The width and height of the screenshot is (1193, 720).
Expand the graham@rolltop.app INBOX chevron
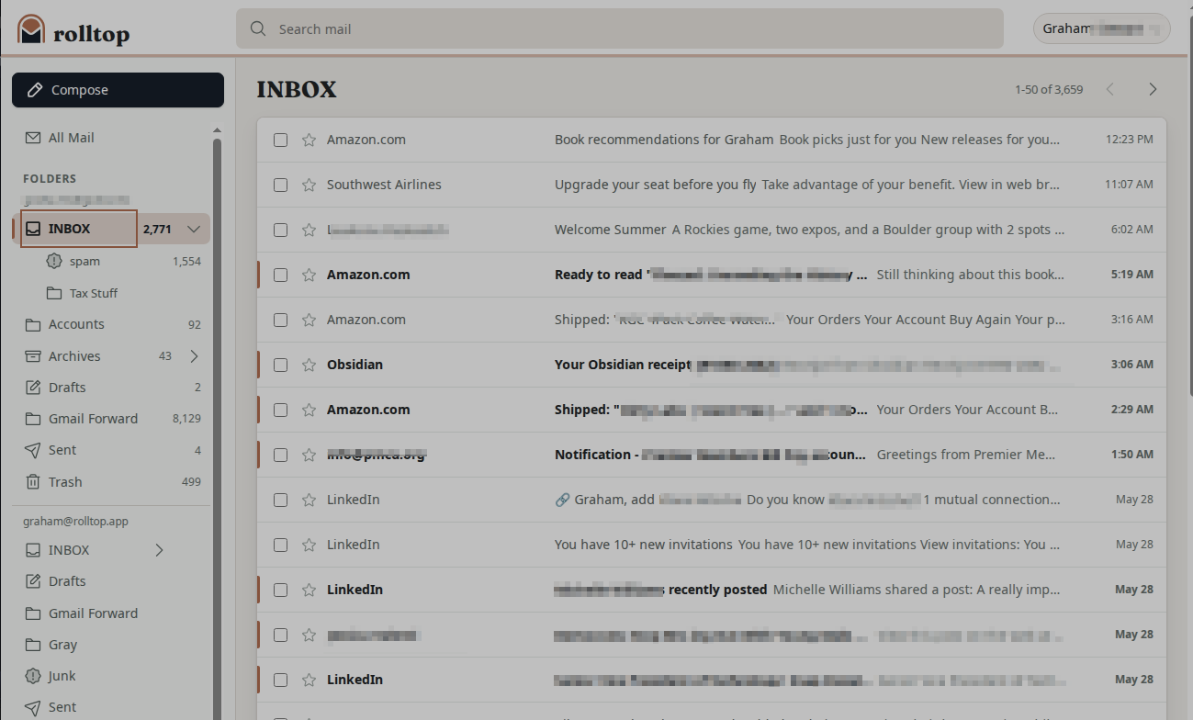click(159, 550)
